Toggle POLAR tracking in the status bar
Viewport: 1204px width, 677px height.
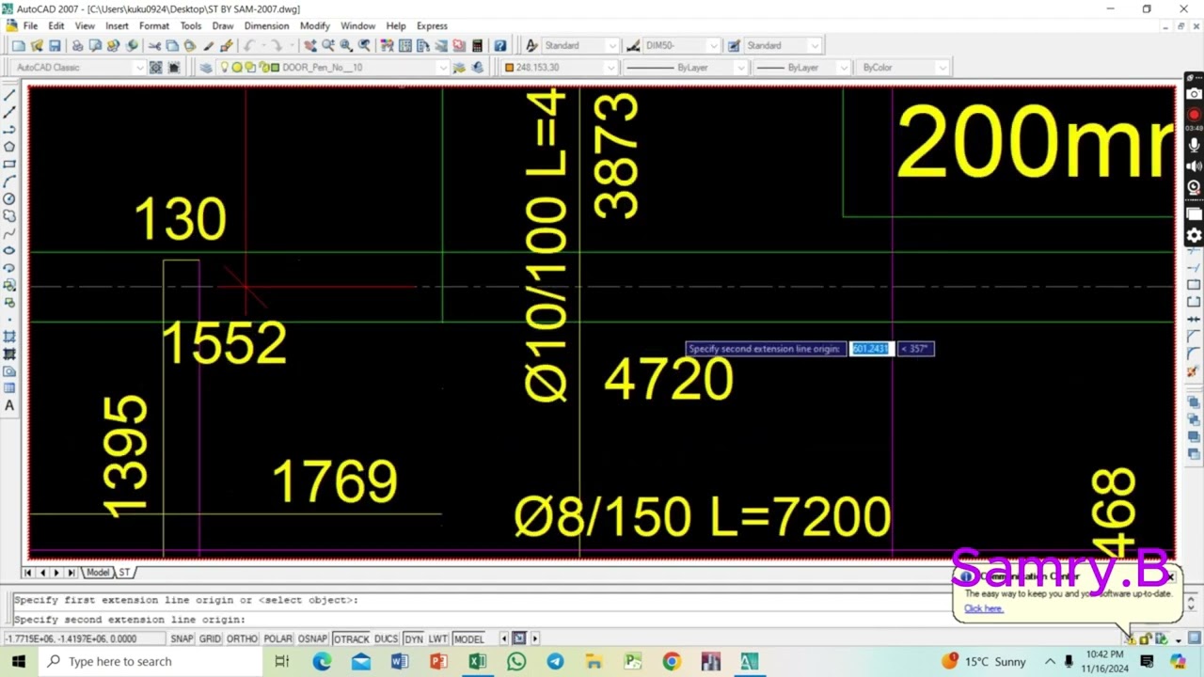[x=277, y=638]
